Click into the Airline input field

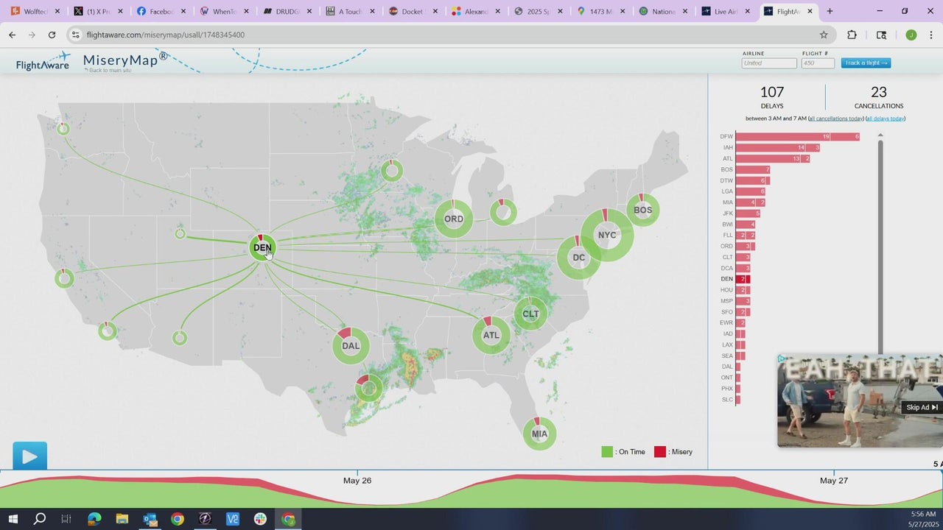pyautogui.click(x=768, y=63)
